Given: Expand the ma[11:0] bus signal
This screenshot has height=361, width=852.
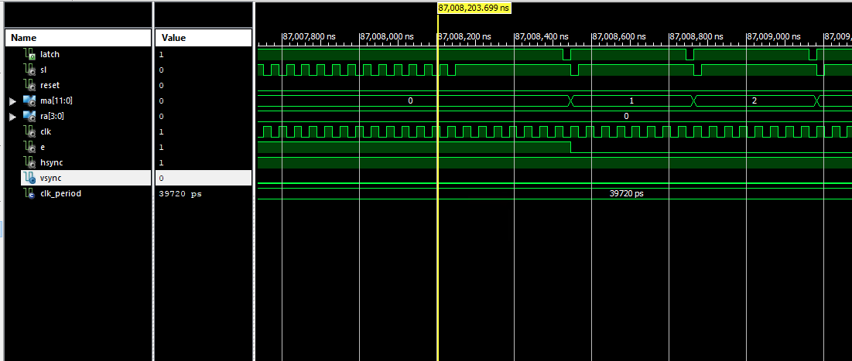Looking at the screenshot, I should click(12, 101).
